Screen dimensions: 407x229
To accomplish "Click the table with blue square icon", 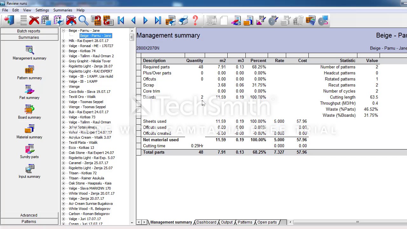I will point(46,21).
